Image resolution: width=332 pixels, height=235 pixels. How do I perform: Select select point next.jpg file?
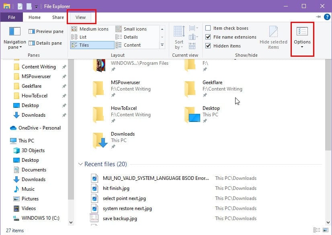[124, 198]
